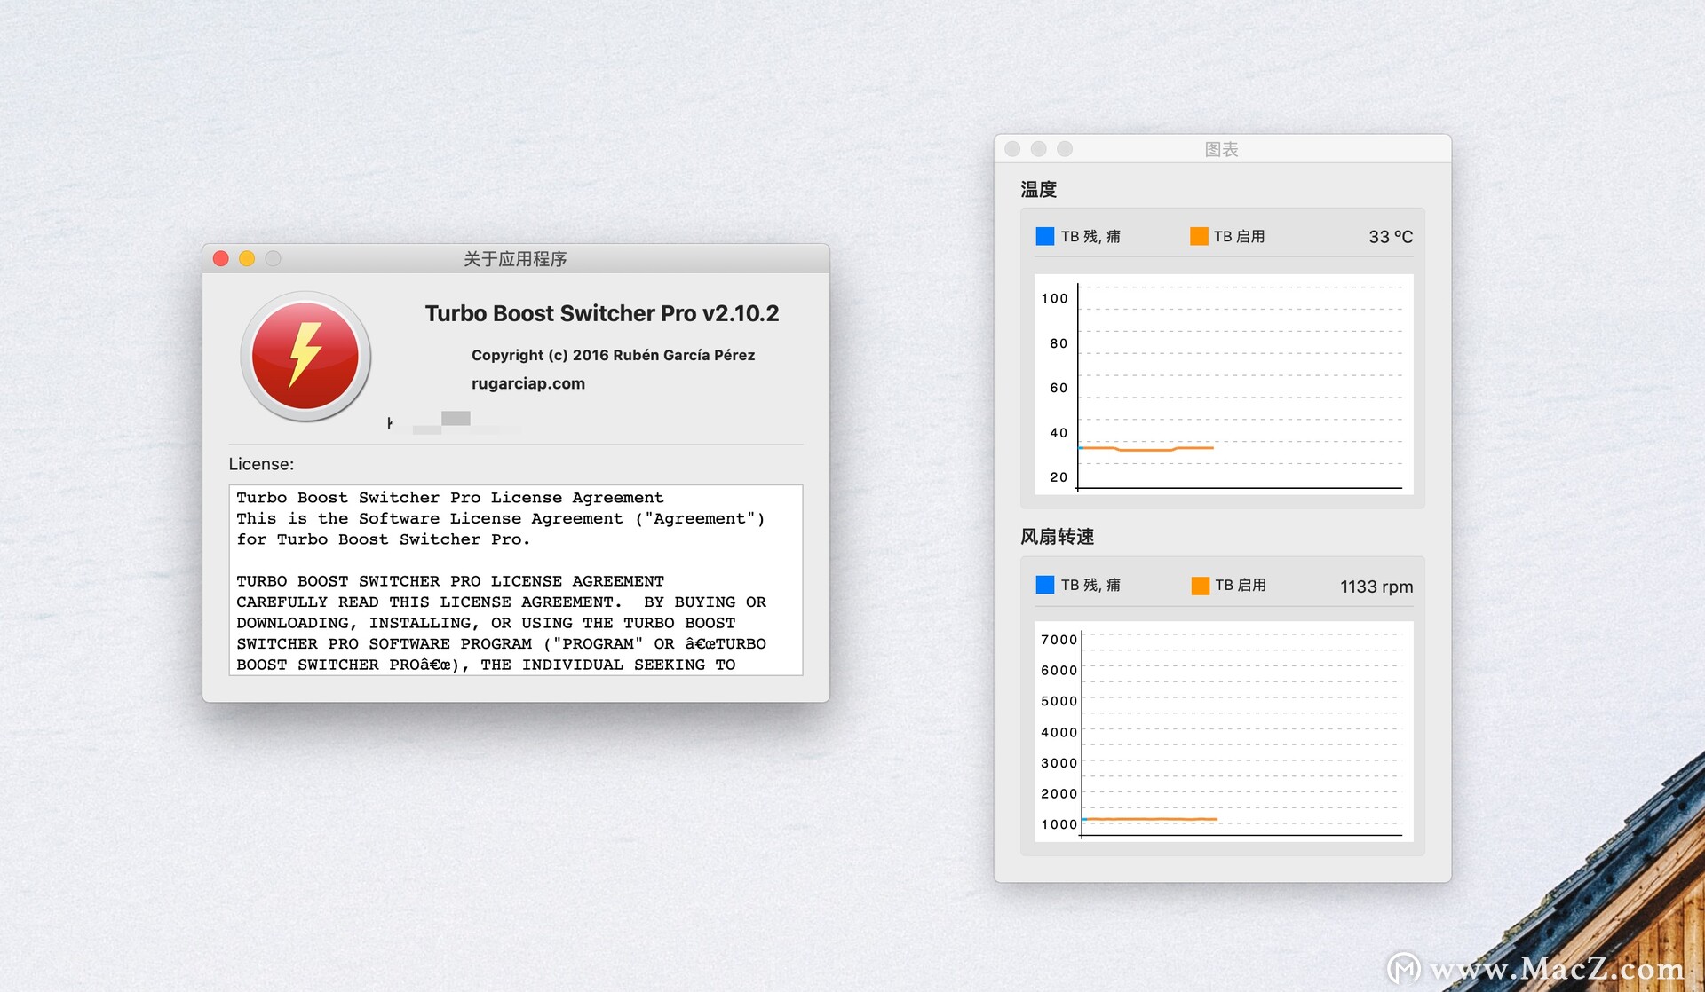This screenshot has height=992, width=1705.
Task: Click the 关于应用程序 window title text
Action: coord(515,258)
